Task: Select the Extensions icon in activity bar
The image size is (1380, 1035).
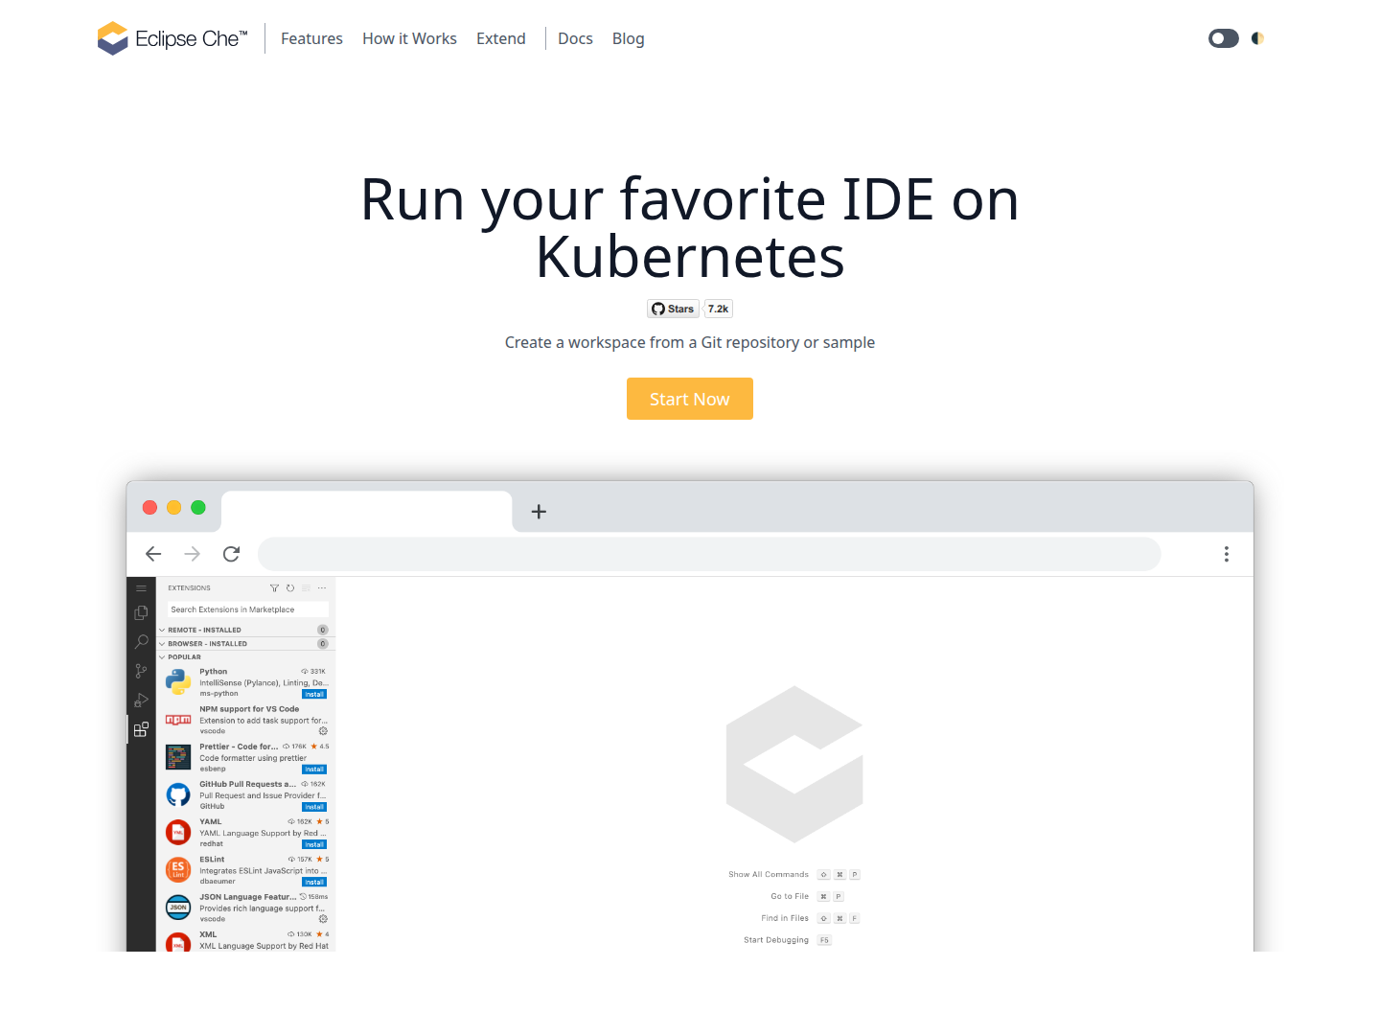Action: pos(141,729)
